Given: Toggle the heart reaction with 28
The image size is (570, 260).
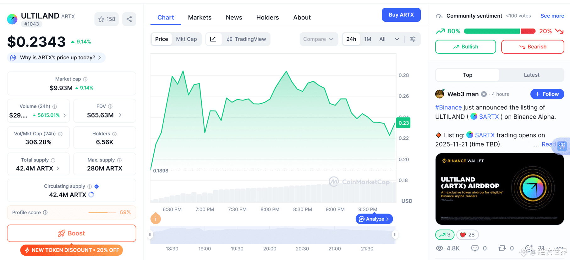Looking at the screenshot, I should [x=468, y=235].
